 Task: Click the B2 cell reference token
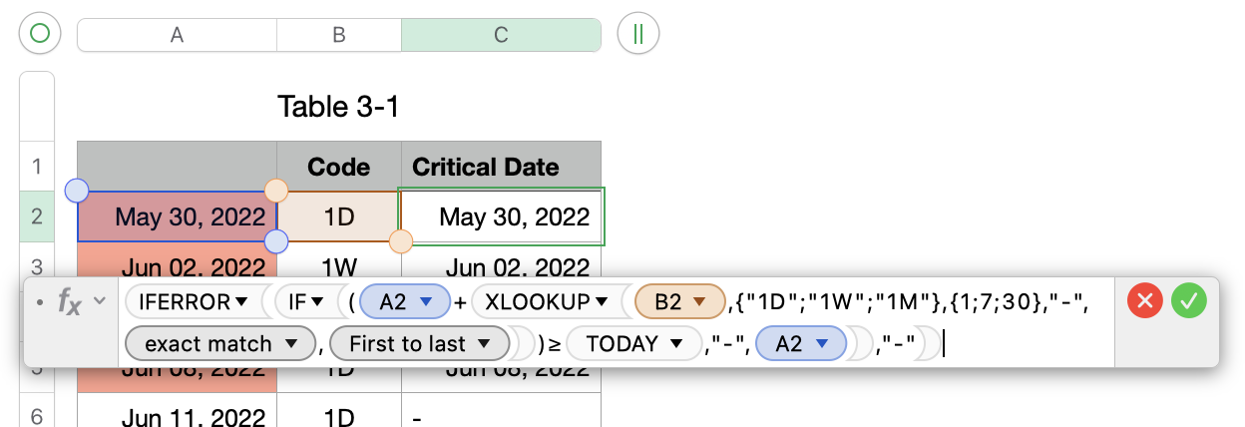[677, 300]
